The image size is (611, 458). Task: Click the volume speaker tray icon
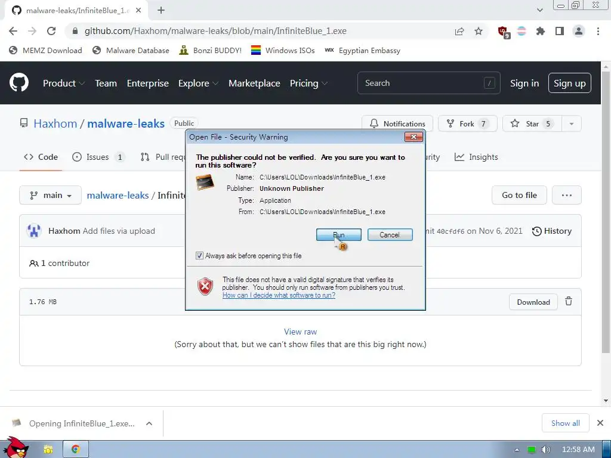click(x=545, y=450)
